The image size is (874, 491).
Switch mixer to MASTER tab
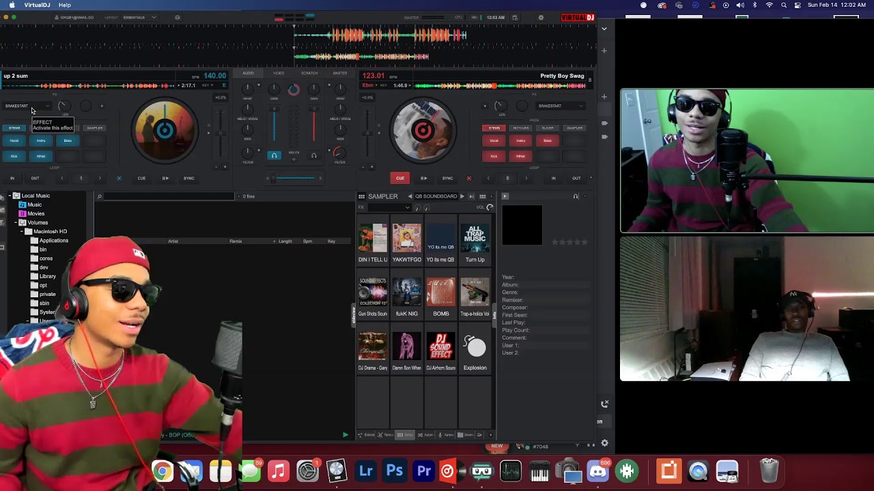tap(339, 73)
